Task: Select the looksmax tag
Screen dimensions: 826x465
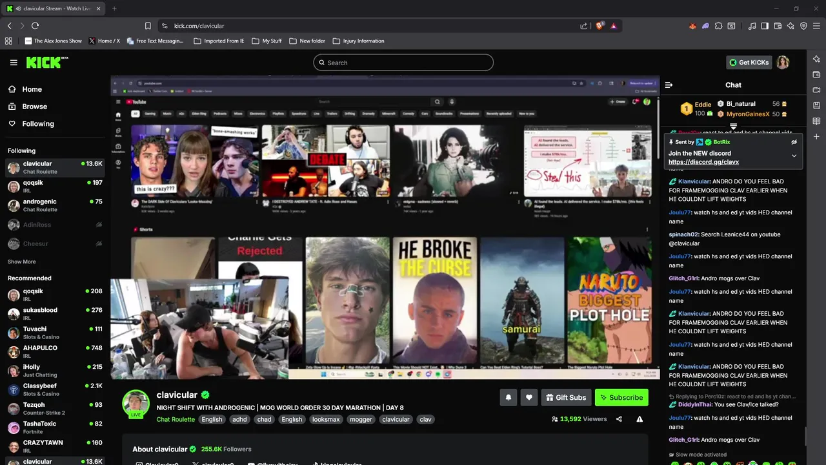Action: 326,419
